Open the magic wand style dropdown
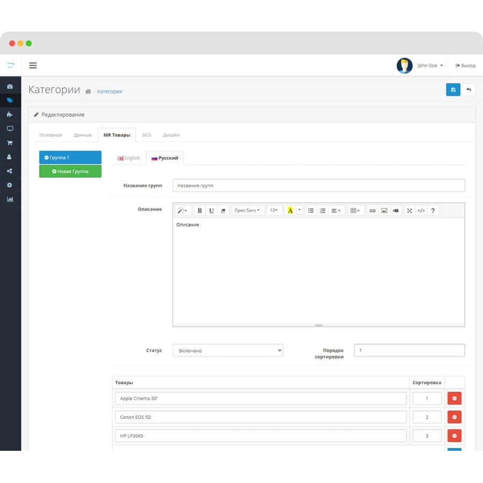This screenshot has width=483, height=483. 183,211
